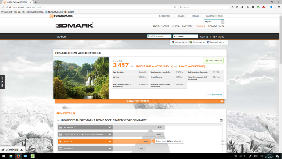Open the Feedback side tab
The width and height of the screenshot is (282, 159).
tap(2, 82)
